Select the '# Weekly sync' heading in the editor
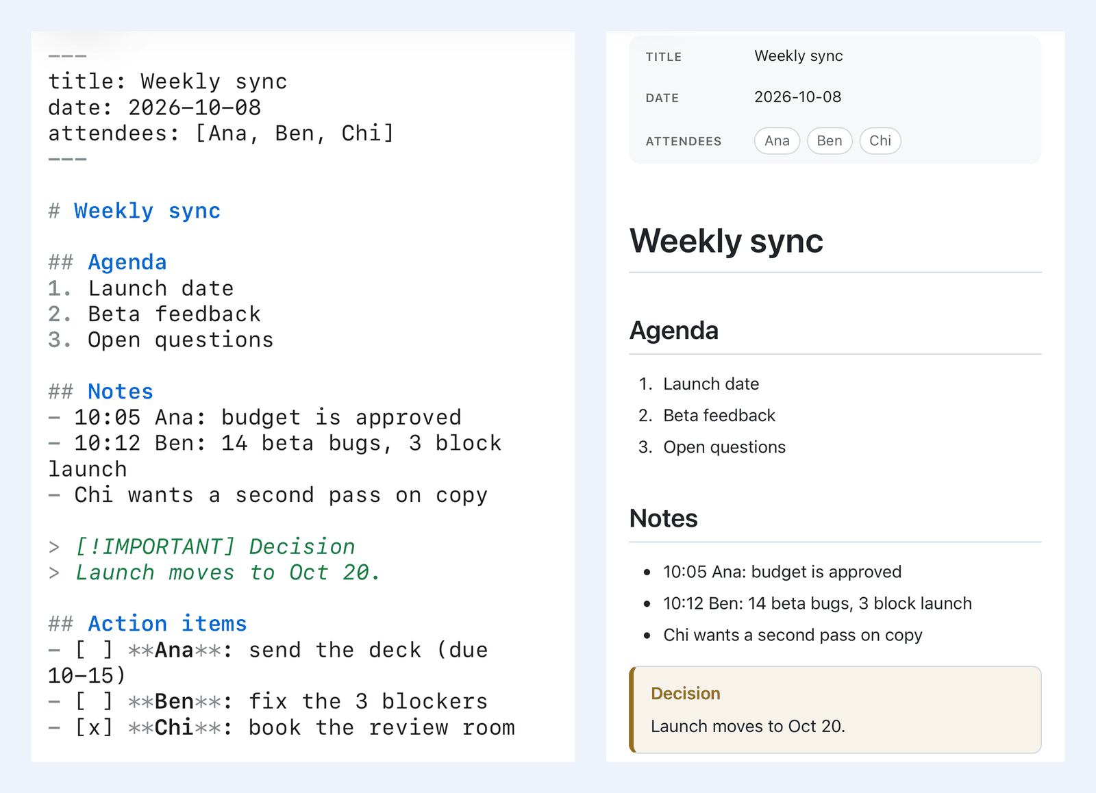 (x=134, y=211)
